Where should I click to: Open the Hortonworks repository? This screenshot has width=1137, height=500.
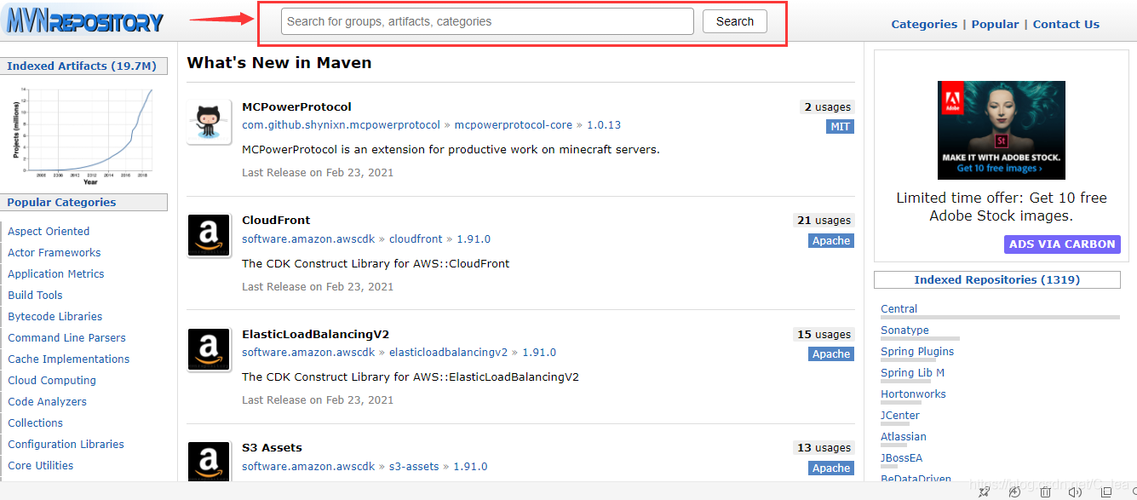913,394
